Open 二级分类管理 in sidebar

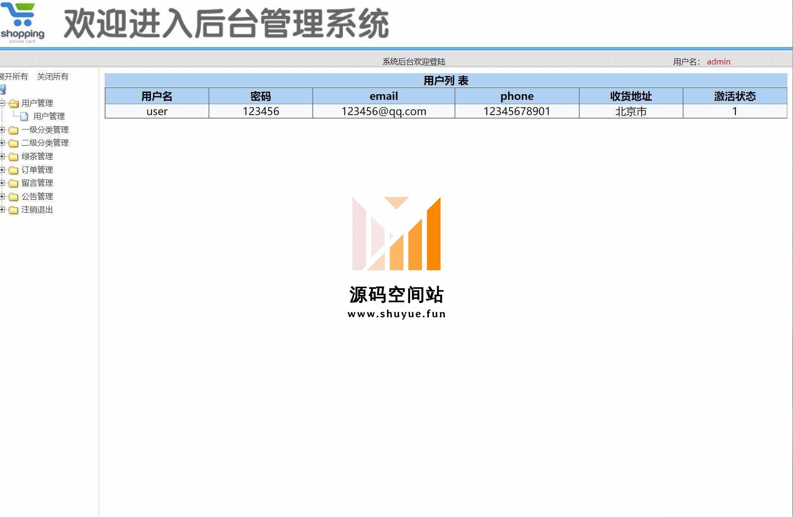45,143
